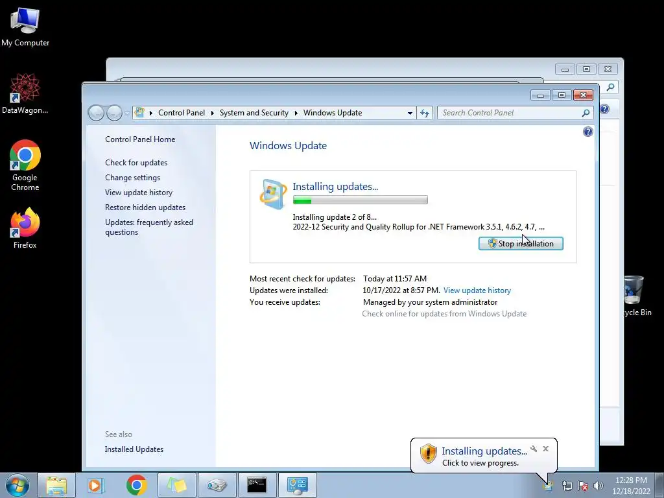Open View update history in sidebar
Viewport: 664px width, 498px height.
(x=139, y=192)
